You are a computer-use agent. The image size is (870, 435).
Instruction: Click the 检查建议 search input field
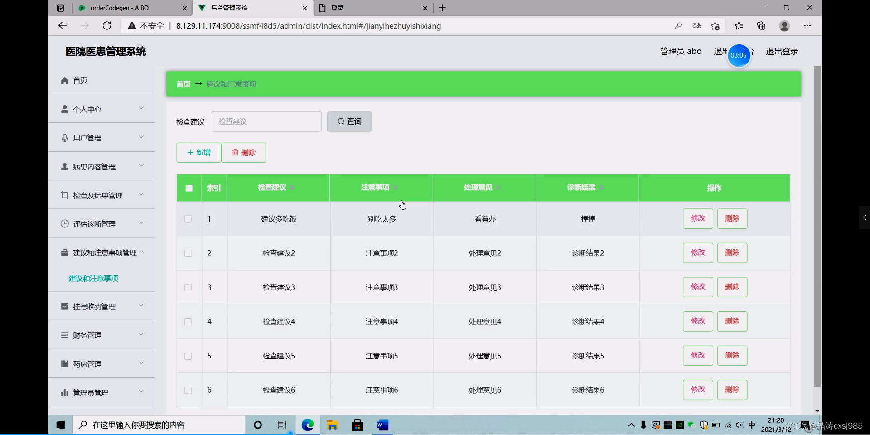(266, 121)
